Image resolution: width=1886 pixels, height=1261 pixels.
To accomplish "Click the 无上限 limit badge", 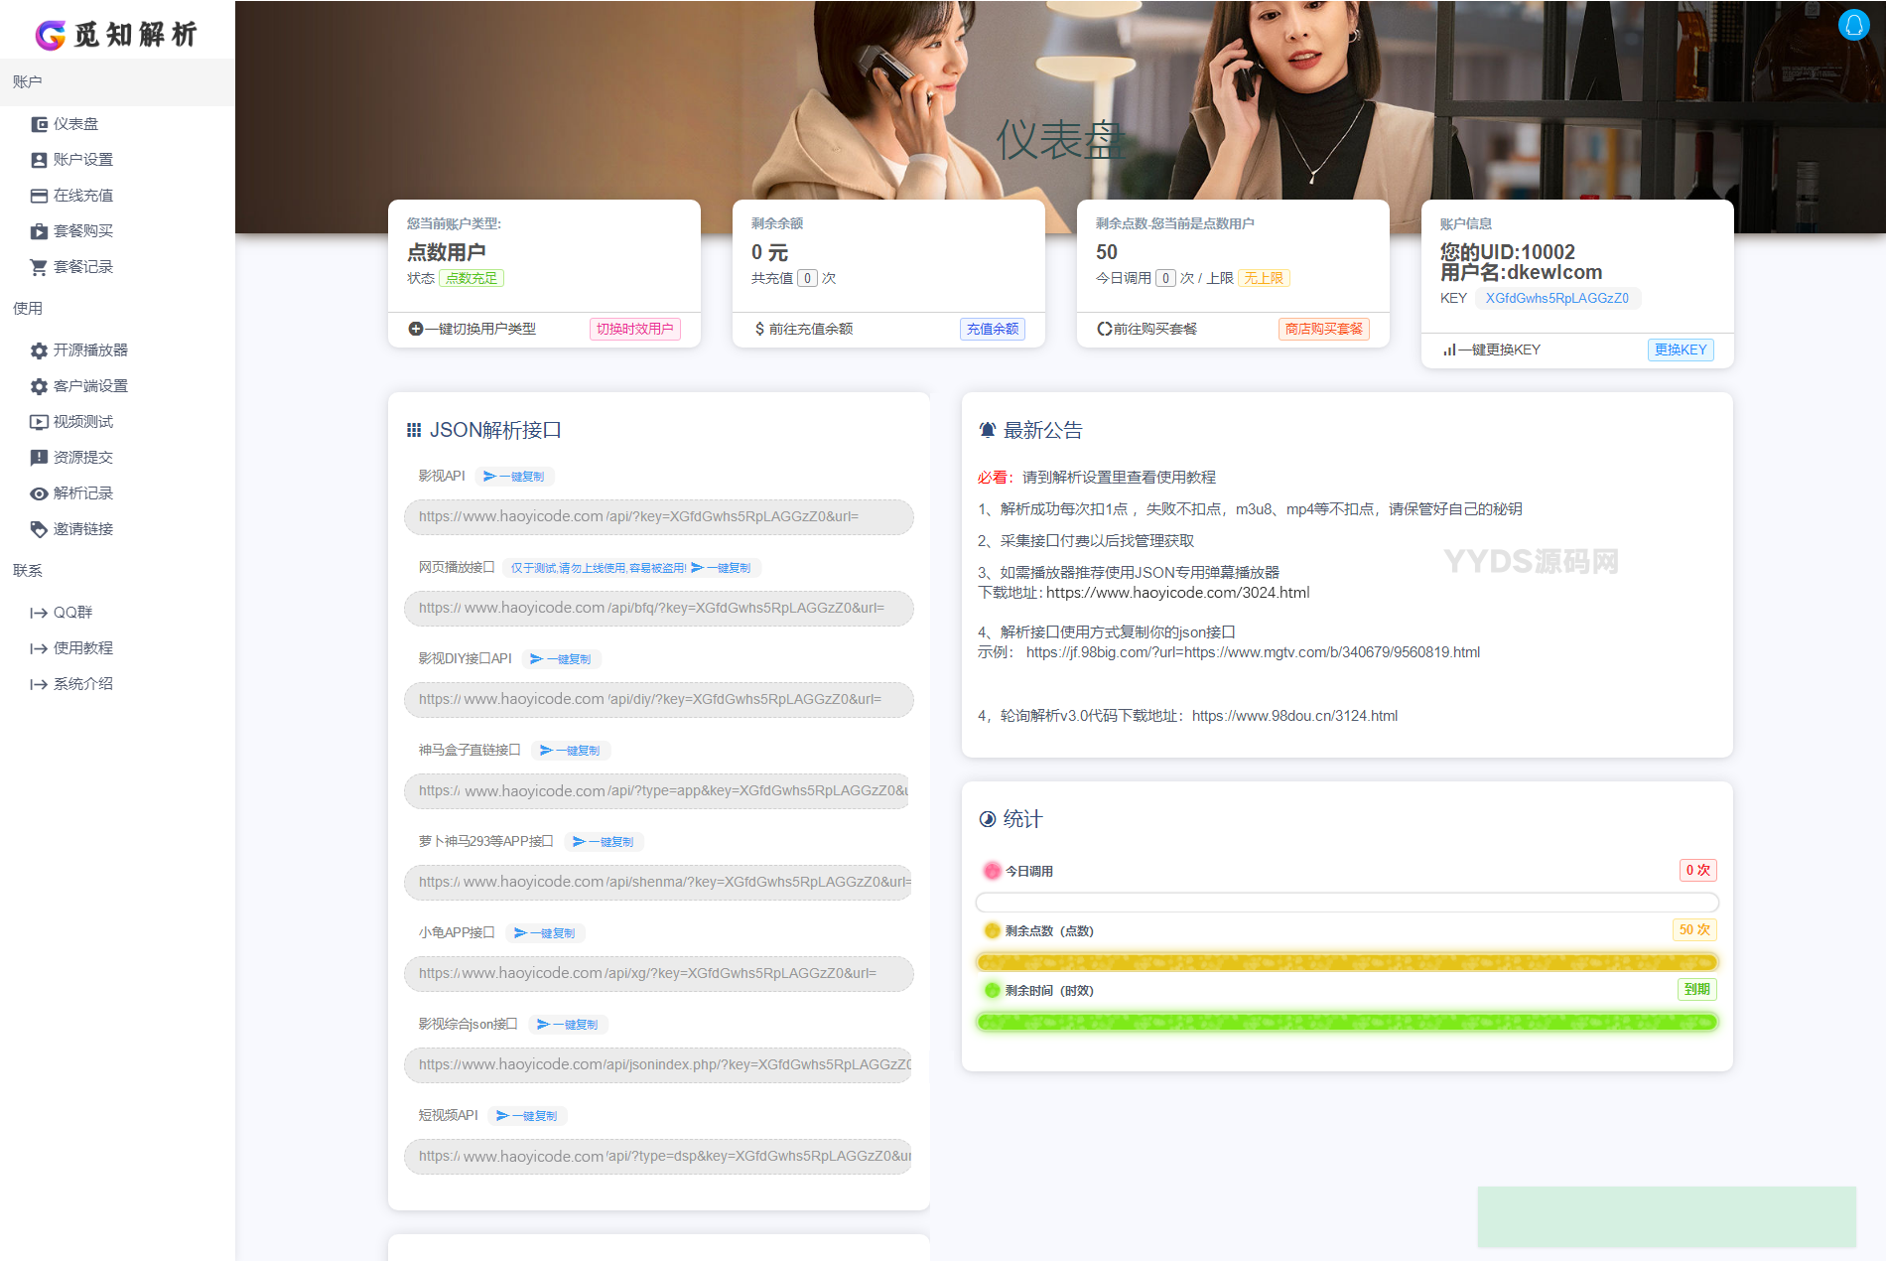I will [1264, 278].
